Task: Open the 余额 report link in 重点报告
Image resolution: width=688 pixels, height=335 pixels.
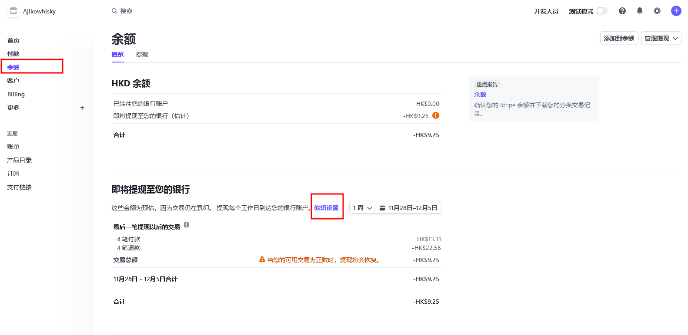Action: [480, 95]
